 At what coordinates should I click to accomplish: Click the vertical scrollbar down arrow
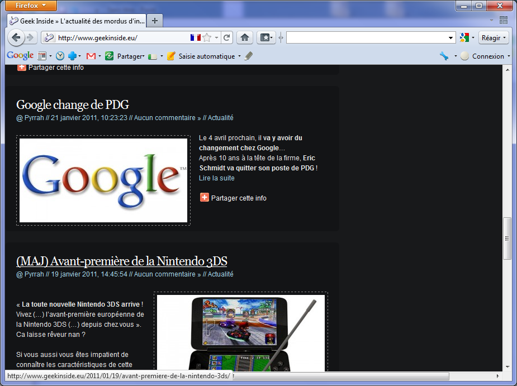point(507,367)
